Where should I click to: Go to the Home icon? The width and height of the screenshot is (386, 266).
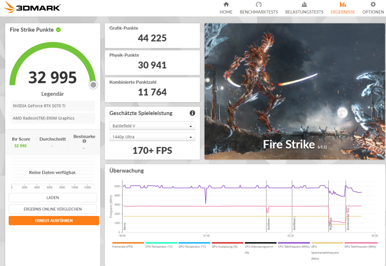[x=226, y=5]
